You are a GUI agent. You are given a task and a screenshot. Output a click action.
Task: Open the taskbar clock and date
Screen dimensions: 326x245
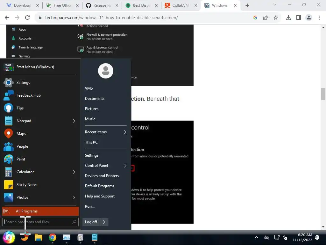tap(302, 237)
